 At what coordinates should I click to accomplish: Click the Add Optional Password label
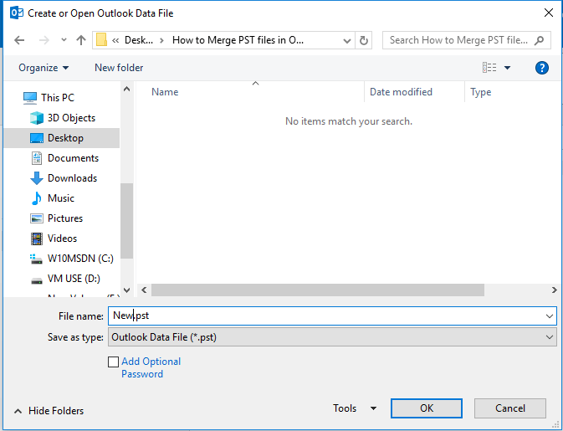coord(151,367)
